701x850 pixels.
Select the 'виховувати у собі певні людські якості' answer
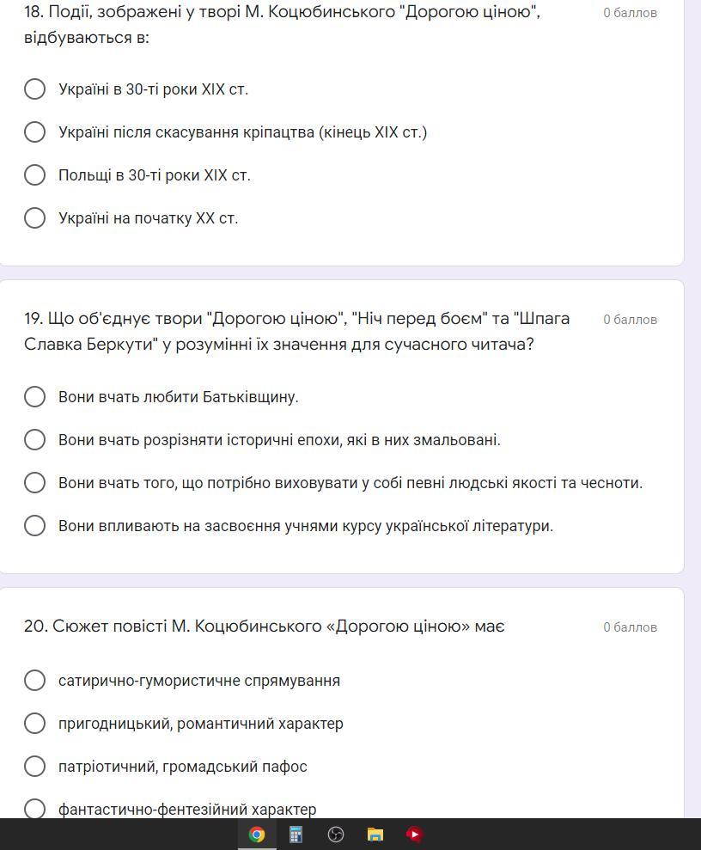[35, 483]
